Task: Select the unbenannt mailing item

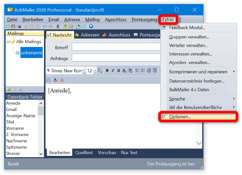Action: click(32, 53)
